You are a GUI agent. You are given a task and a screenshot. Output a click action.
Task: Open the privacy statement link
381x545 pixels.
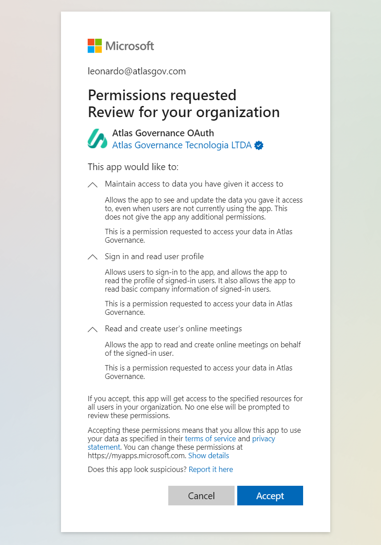tap(181, 443)
